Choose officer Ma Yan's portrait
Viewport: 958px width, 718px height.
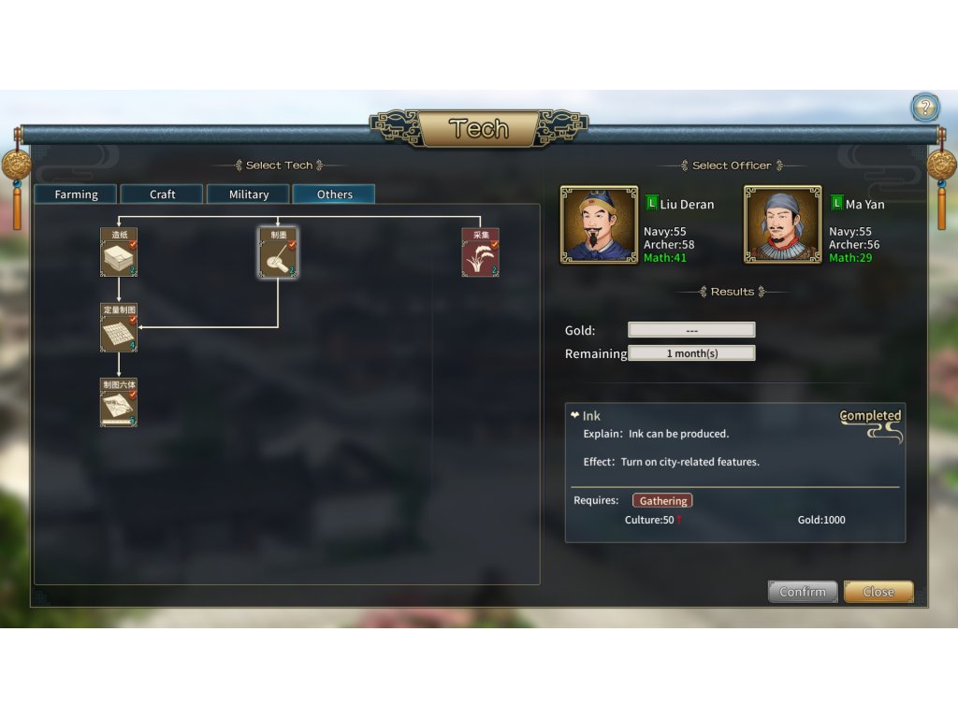tap(782, 224)
